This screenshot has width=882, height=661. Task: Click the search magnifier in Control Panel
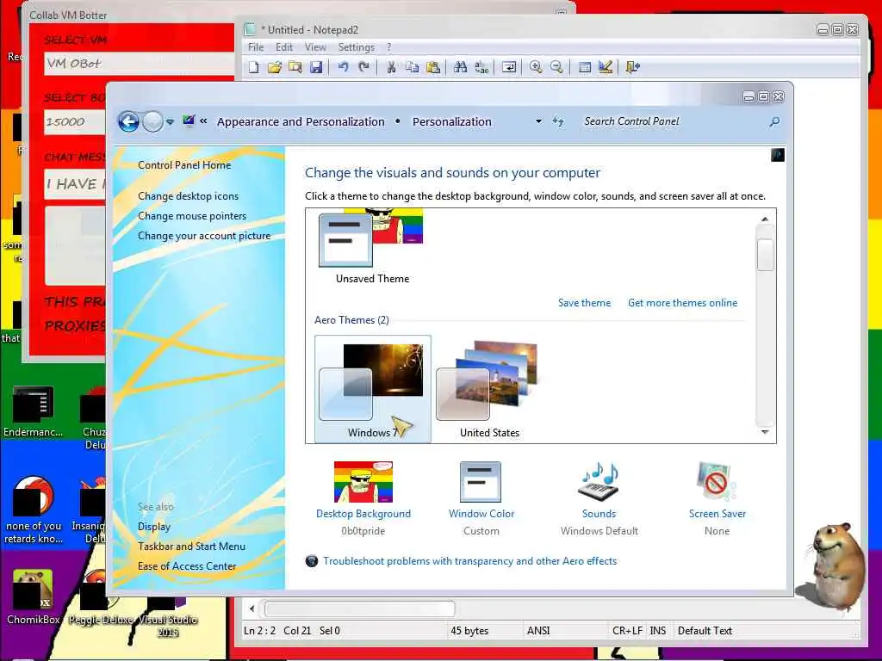click(x=774, y=121)
